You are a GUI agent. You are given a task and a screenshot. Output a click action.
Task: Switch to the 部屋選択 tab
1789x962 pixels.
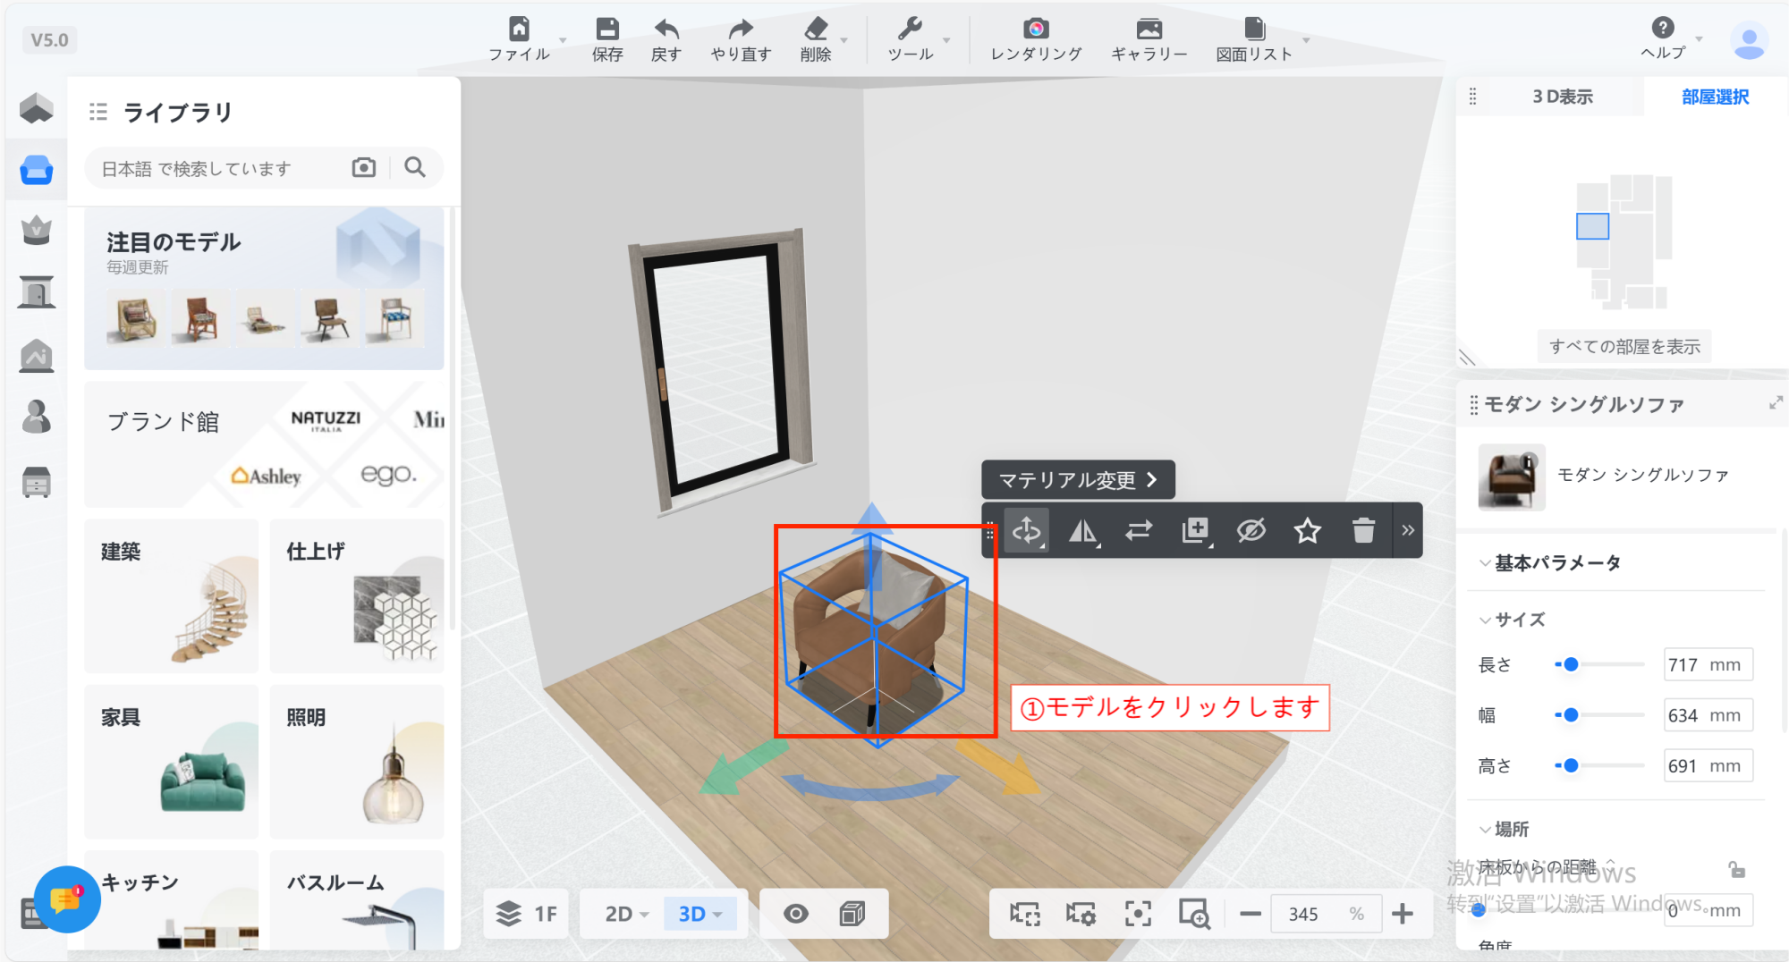[x=1715, y=97]
